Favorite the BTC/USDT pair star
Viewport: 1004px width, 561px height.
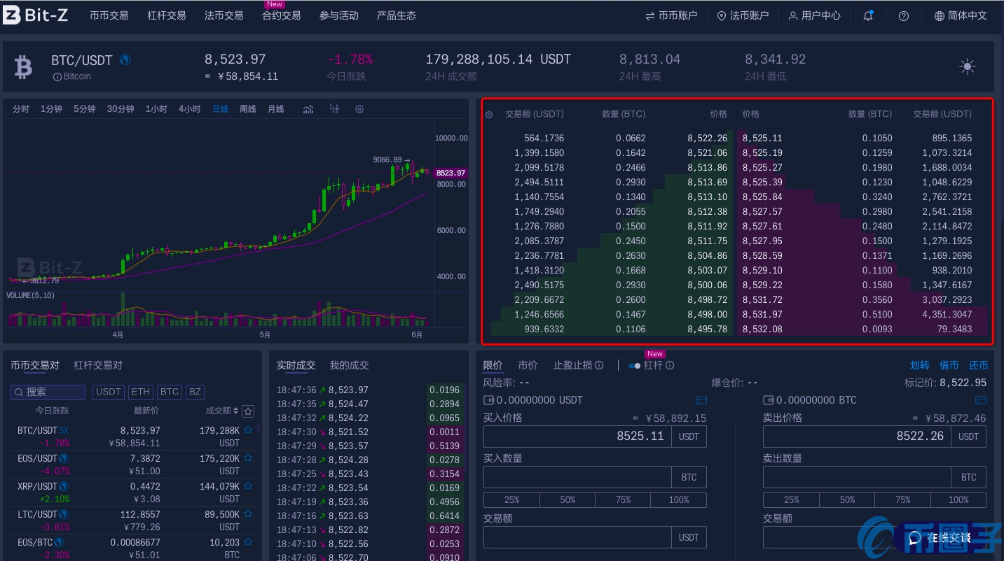(248, 430)
